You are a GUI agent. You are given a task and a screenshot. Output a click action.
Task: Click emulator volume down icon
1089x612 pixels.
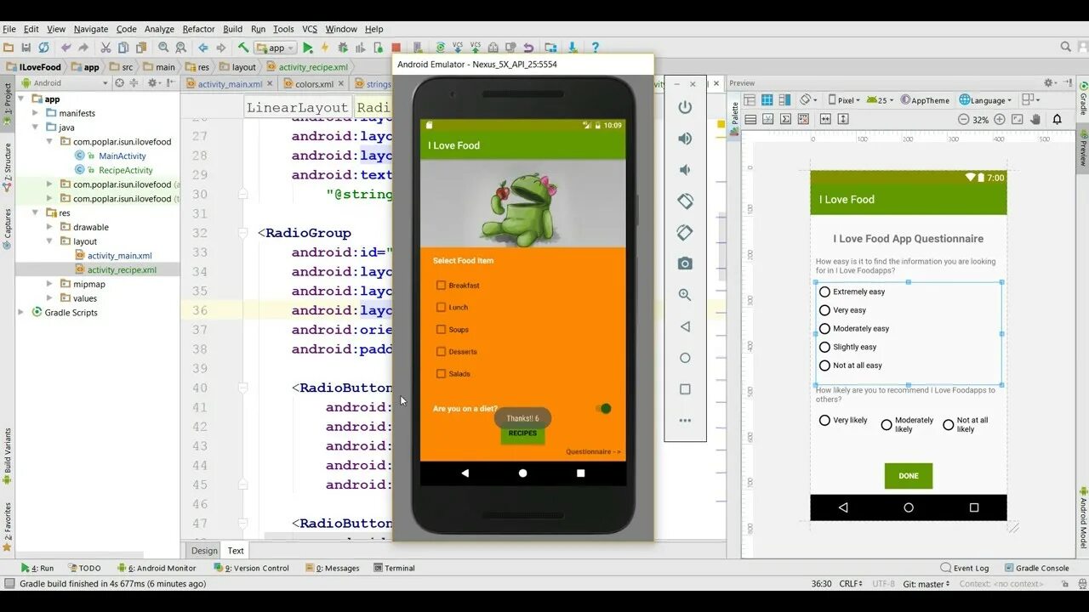point(685,170)
